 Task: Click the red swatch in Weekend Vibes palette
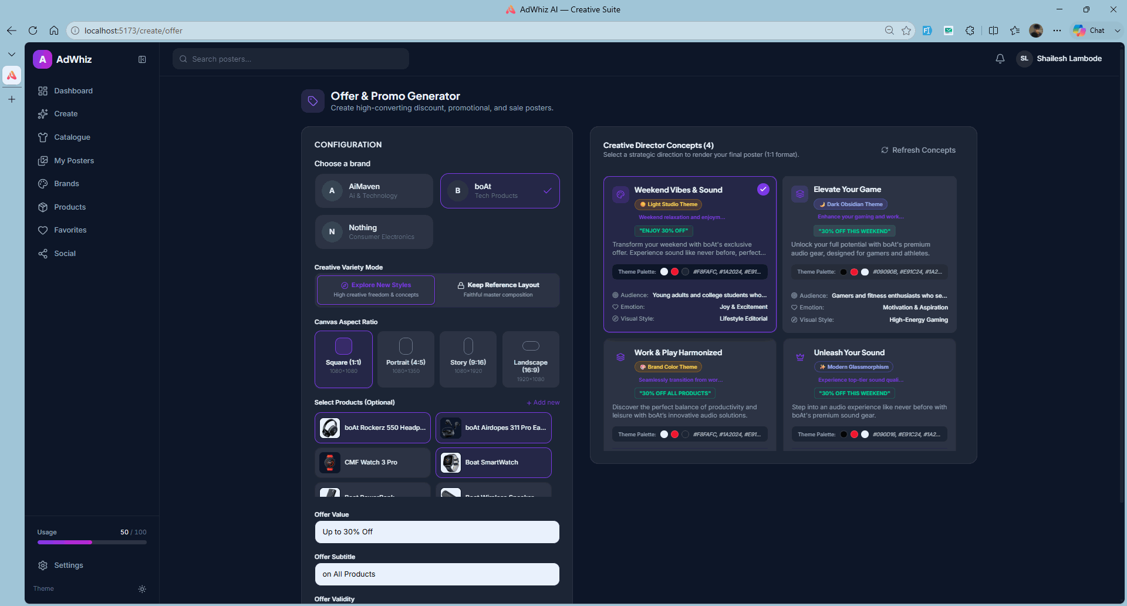pos(674,272)
